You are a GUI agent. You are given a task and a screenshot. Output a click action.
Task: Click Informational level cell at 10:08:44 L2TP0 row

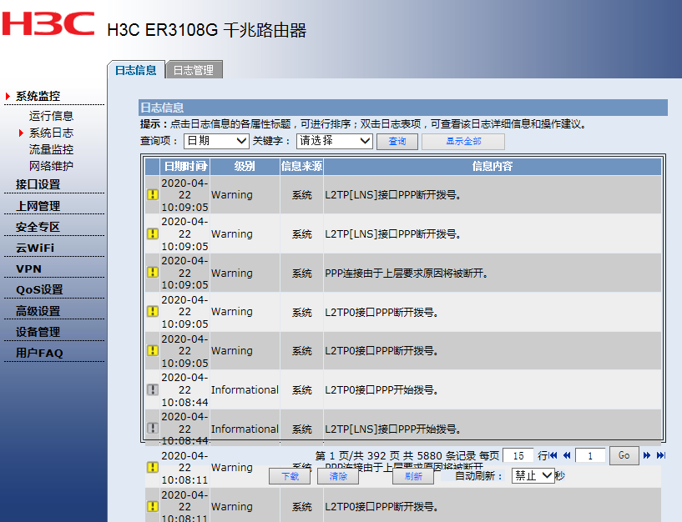(x=245, y=390)
